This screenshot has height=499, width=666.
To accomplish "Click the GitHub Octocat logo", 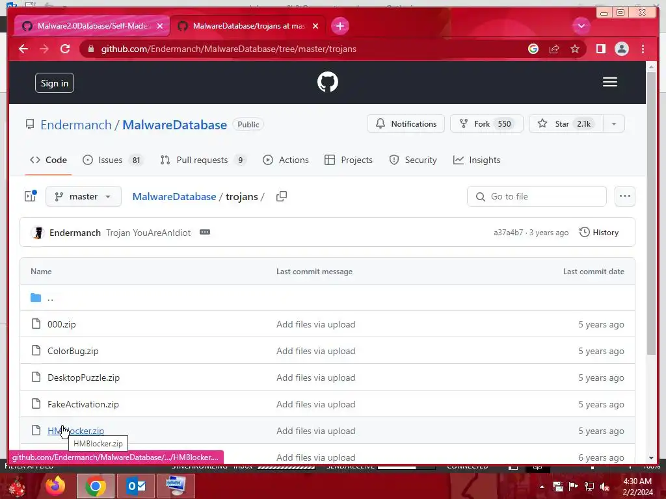I will (x=328, y=82).
